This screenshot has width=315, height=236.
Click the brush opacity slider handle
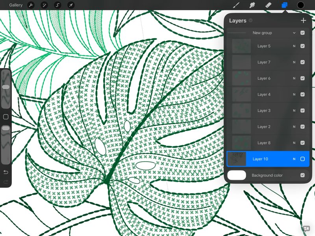[6, 128]
